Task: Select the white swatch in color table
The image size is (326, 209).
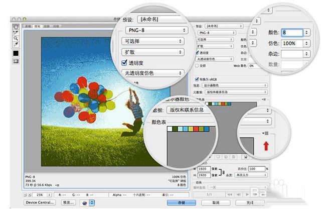Action: (x=207, y=103)
